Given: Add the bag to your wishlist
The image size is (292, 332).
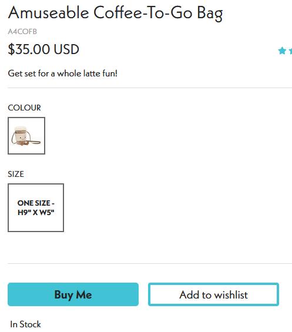Looking at the screenshot, I should 213,294.
